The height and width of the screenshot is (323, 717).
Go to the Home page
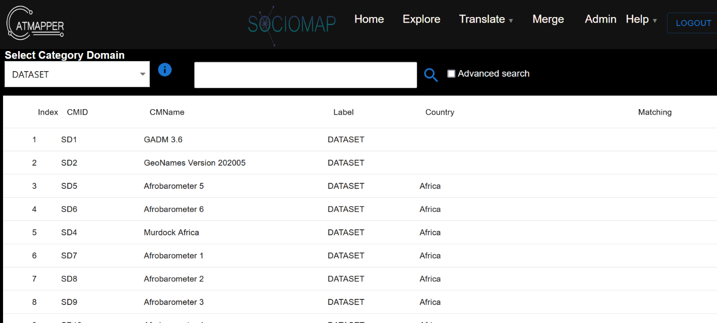369,20
